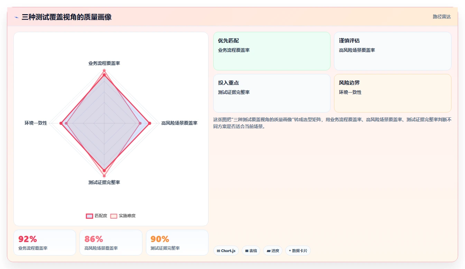This screenshot has width=465, height=269.
Task: Click the radar axis label 测试证据完整率
Action: 104,182
